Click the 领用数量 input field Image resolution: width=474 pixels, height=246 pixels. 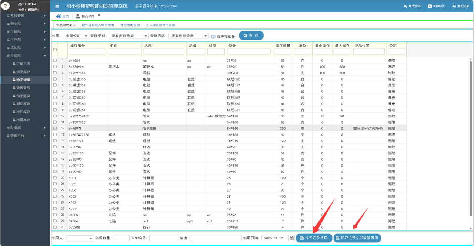(121, 238)
